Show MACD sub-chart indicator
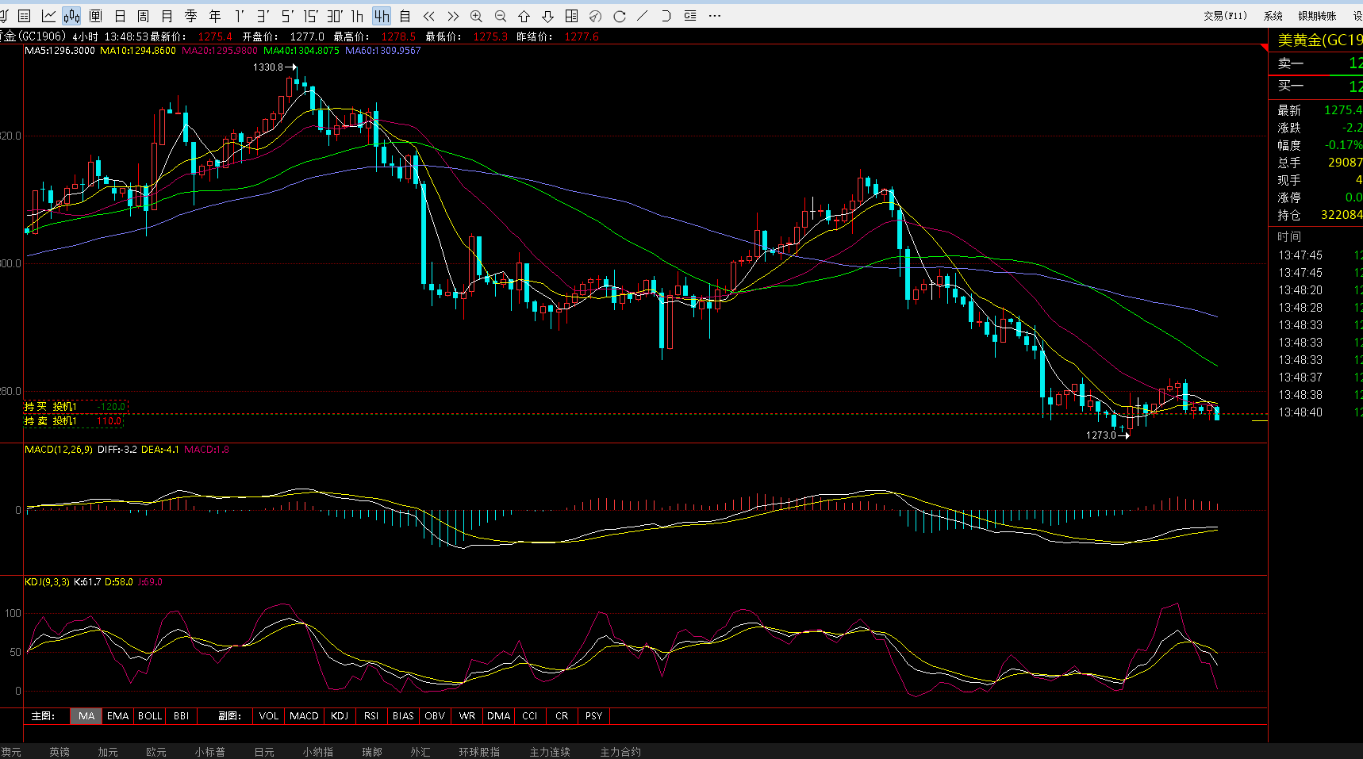The image size is (1363, 759). coord(304,716)
